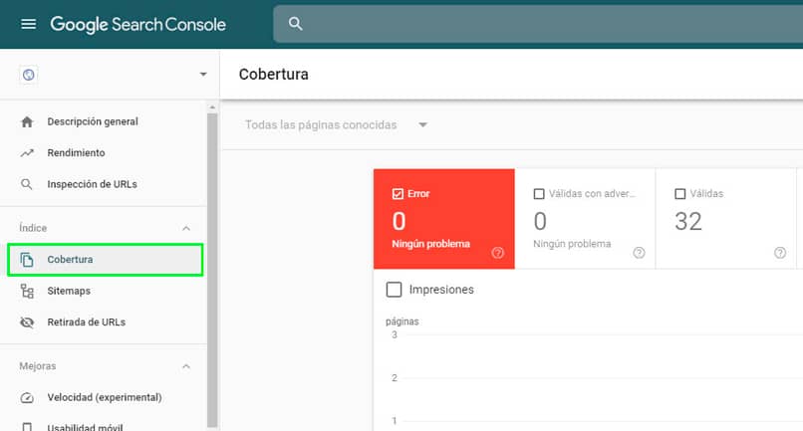The image size is (803, 431).
Task: Go to Rendimiento report
Action: 104,153
